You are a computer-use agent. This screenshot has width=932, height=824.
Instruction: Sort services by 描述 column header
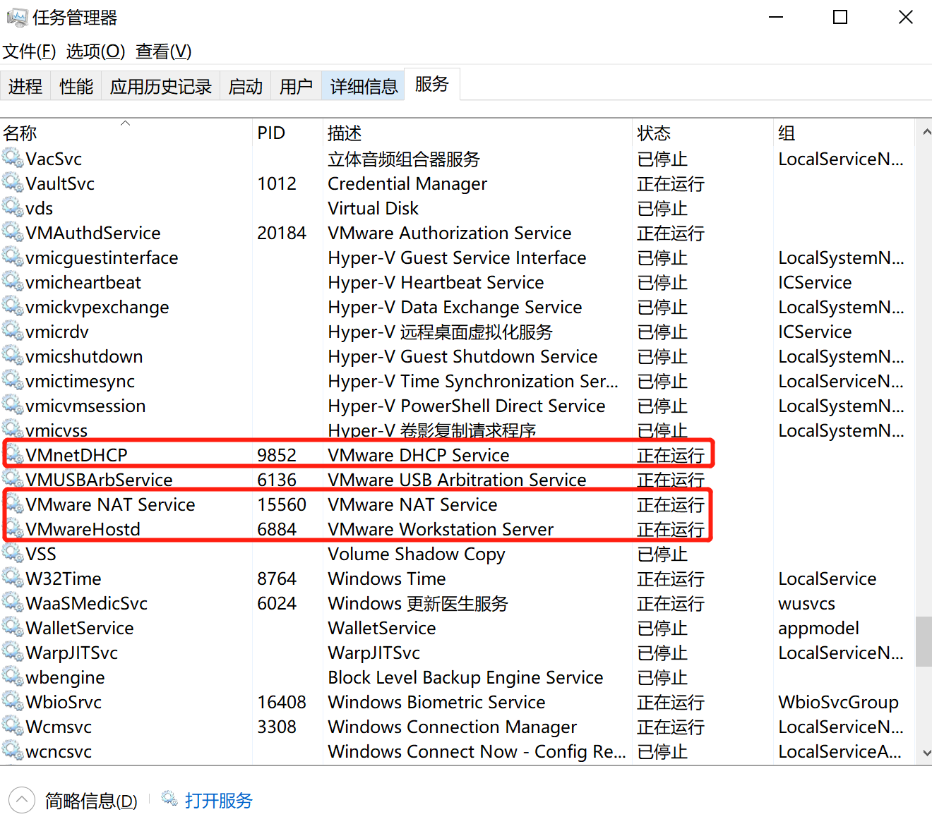tap(477, 133)
